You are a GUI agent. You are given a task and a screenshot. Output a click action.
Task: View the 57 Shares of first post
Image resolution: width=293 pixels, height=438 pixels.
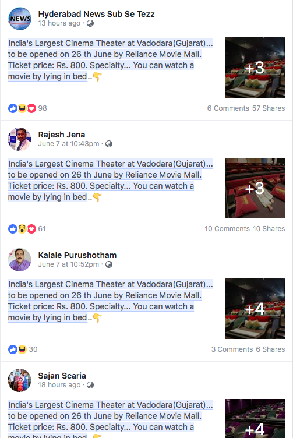tap(269, 108)
